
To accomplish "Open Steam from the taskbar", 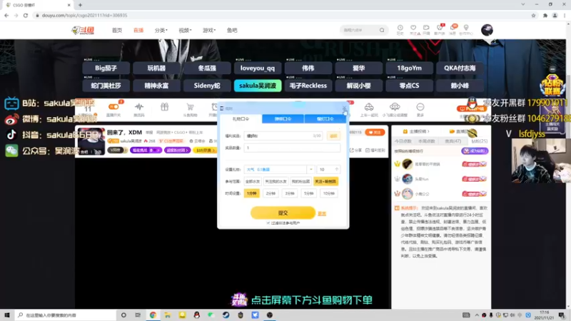I will (226, 315).
